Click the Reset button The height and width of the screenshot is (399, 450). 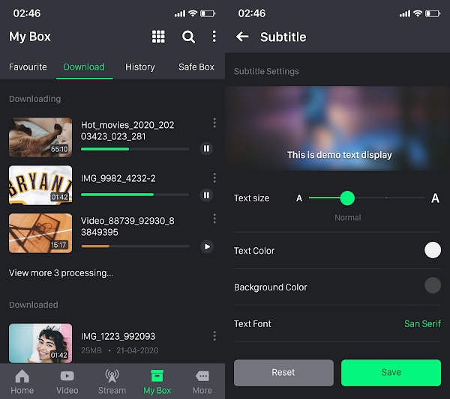click(283, 373)
